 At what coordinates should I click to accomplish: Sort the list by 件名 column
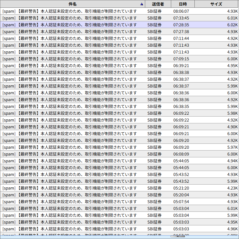[x=72, y=4]
